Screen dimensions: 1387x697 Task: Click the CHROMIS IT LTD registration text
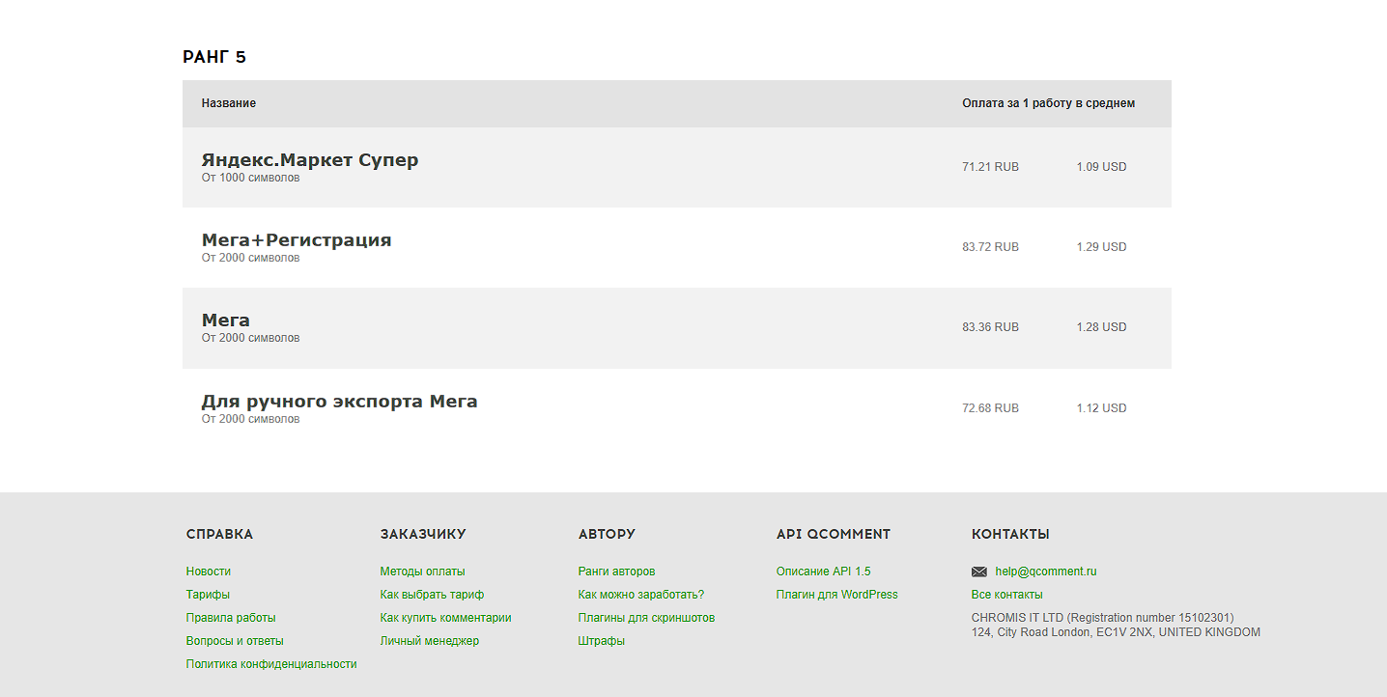click(x=1102, y=618)
